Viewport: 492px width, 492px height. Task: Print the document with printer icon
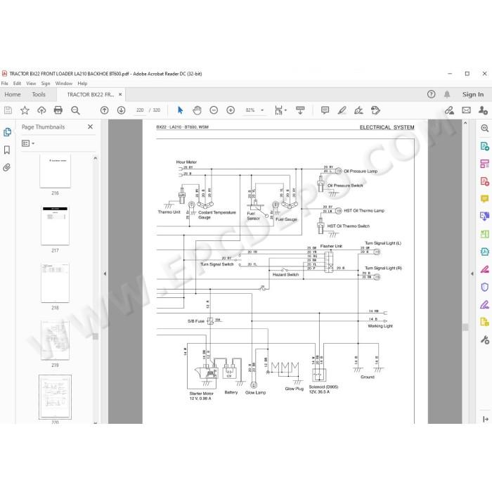coord(58,110)
